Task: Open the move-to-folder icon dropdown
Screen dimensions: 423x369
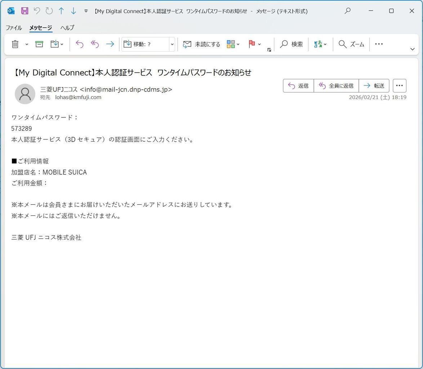Action: (x=57, y=44)
